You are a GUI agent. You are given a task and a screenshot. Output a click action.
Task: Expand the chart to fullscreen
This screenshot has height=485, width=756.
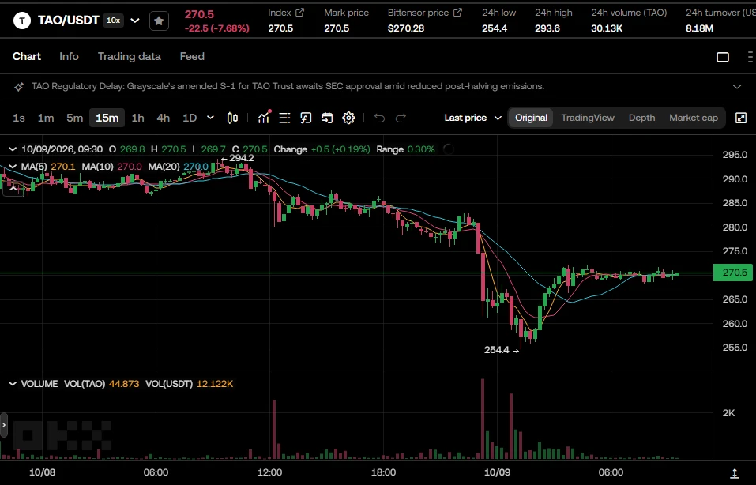coord(741,118)
